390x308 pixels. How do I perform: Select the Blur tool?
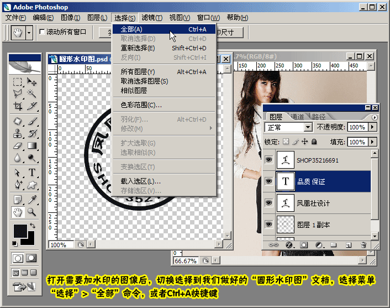coord(18,158)
